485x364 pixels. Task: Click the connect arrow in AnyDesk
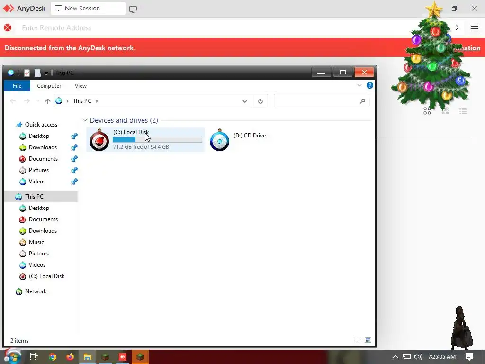pos(456,27)
